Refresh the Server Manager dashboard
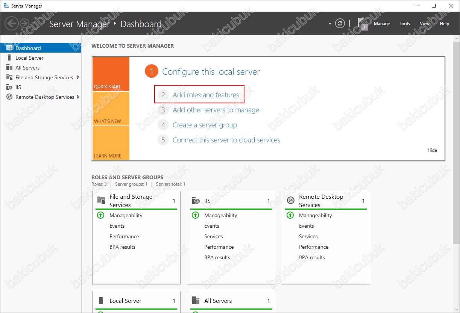The width and height of the screenshot is (460, 313). click(x=340, y=23)
